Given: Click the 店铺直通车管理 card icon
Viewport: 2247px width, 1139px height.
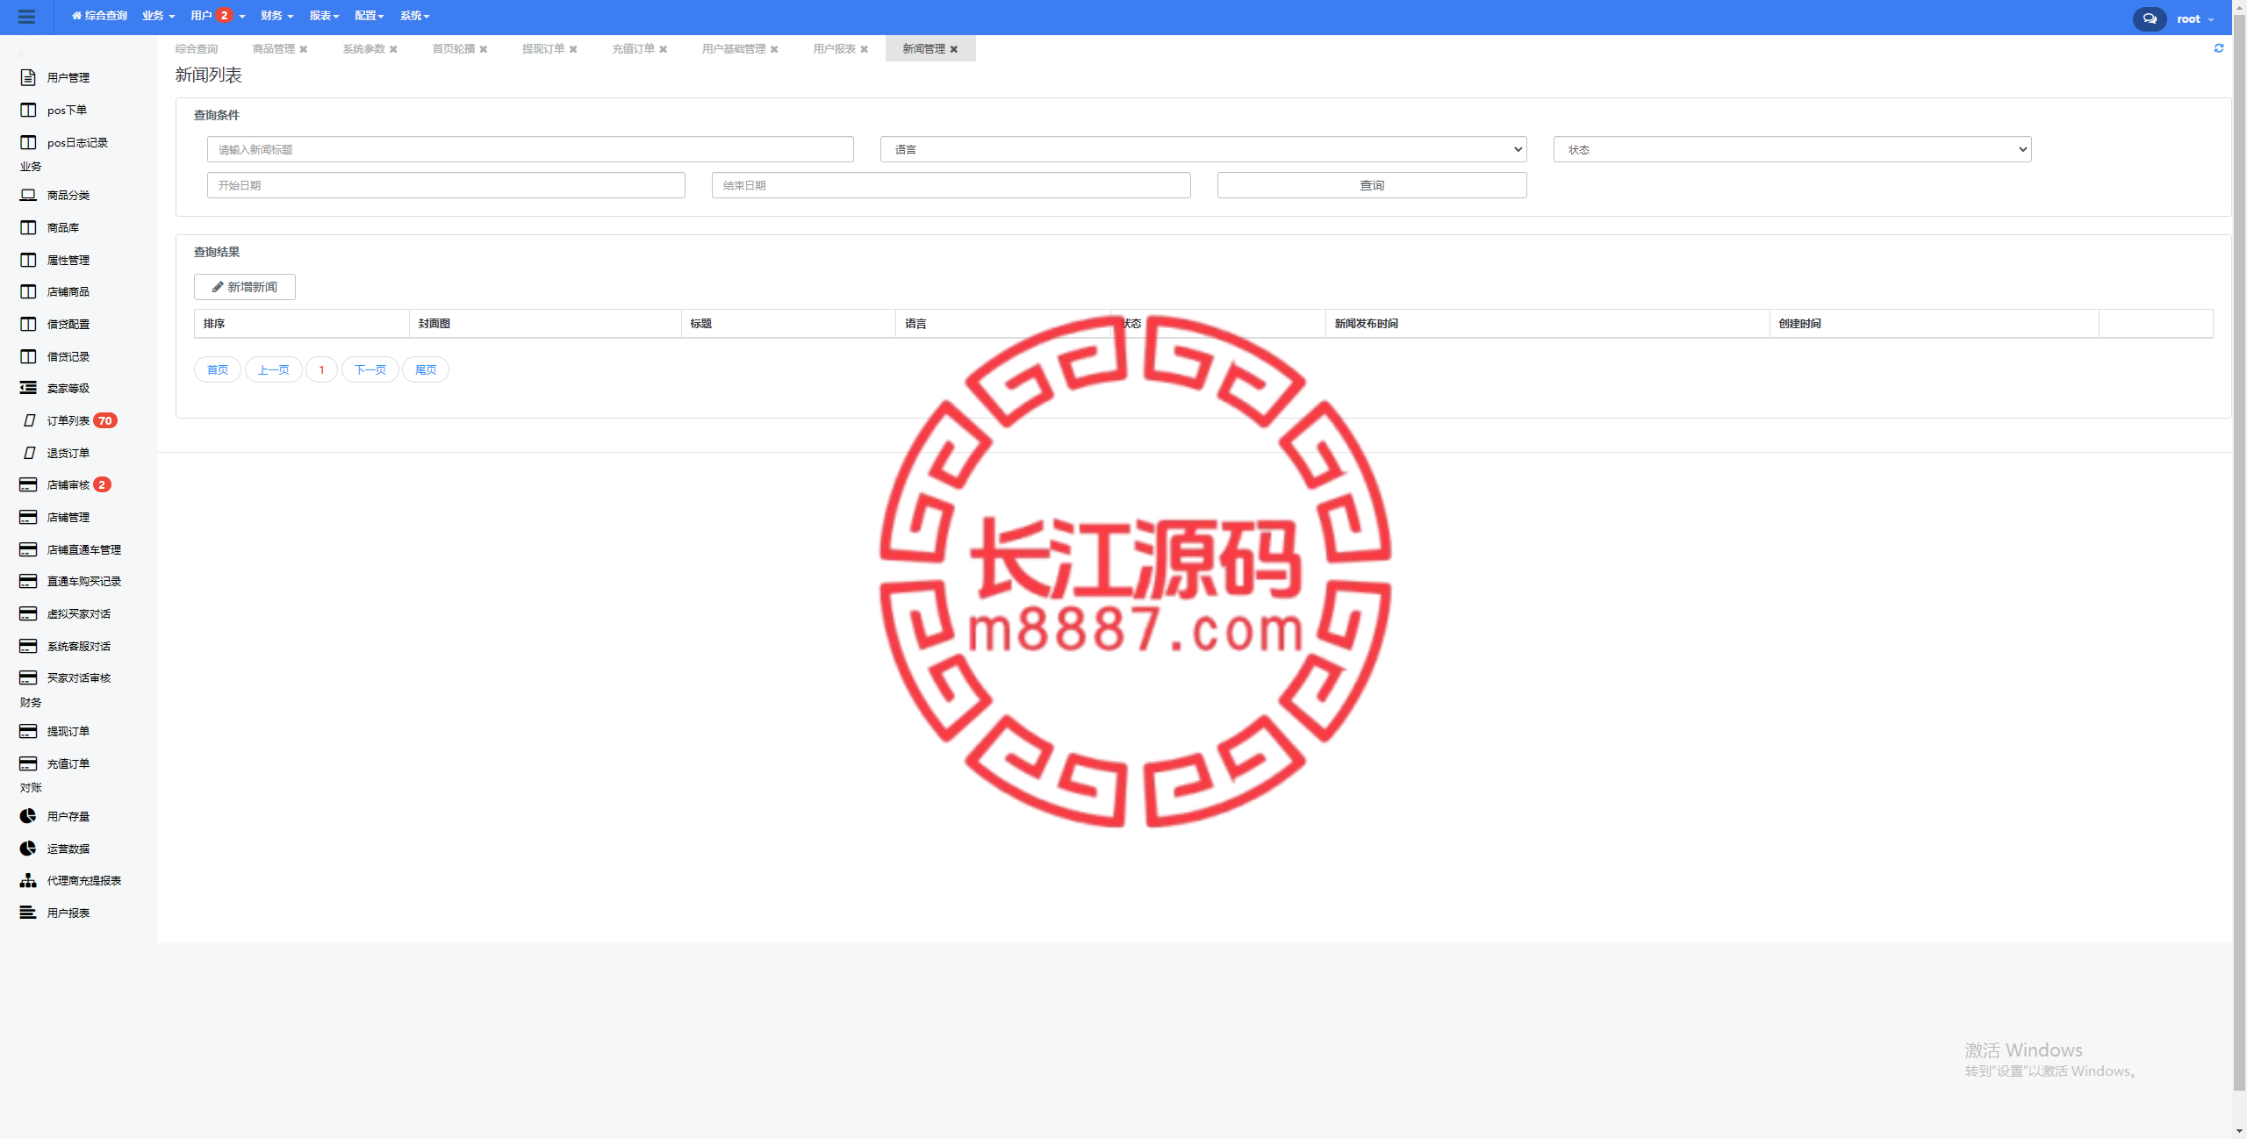Looking at the screenshot, I should point(28,549).
